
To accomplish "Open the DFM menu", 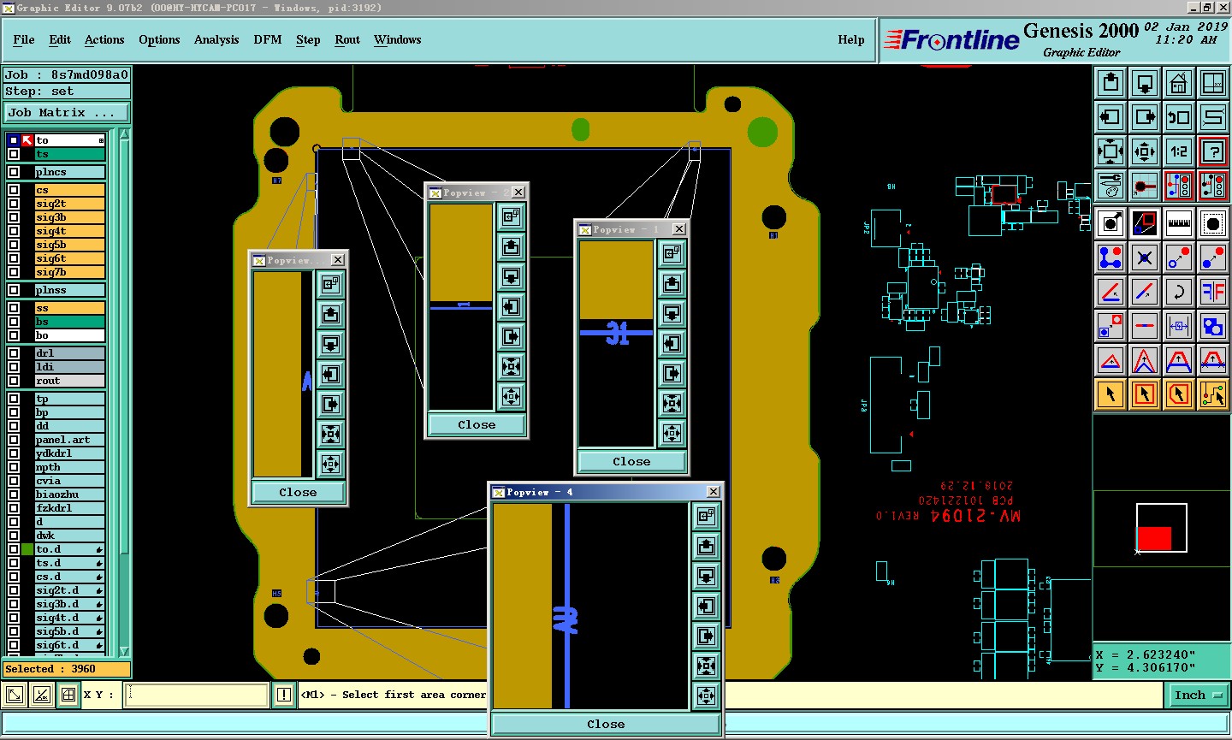I will point(268,39).
